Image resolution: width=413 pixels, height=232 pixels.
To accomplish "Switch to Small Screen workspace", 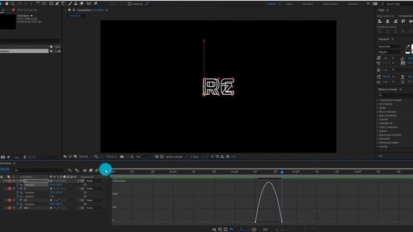I will [x=330, y=4].
